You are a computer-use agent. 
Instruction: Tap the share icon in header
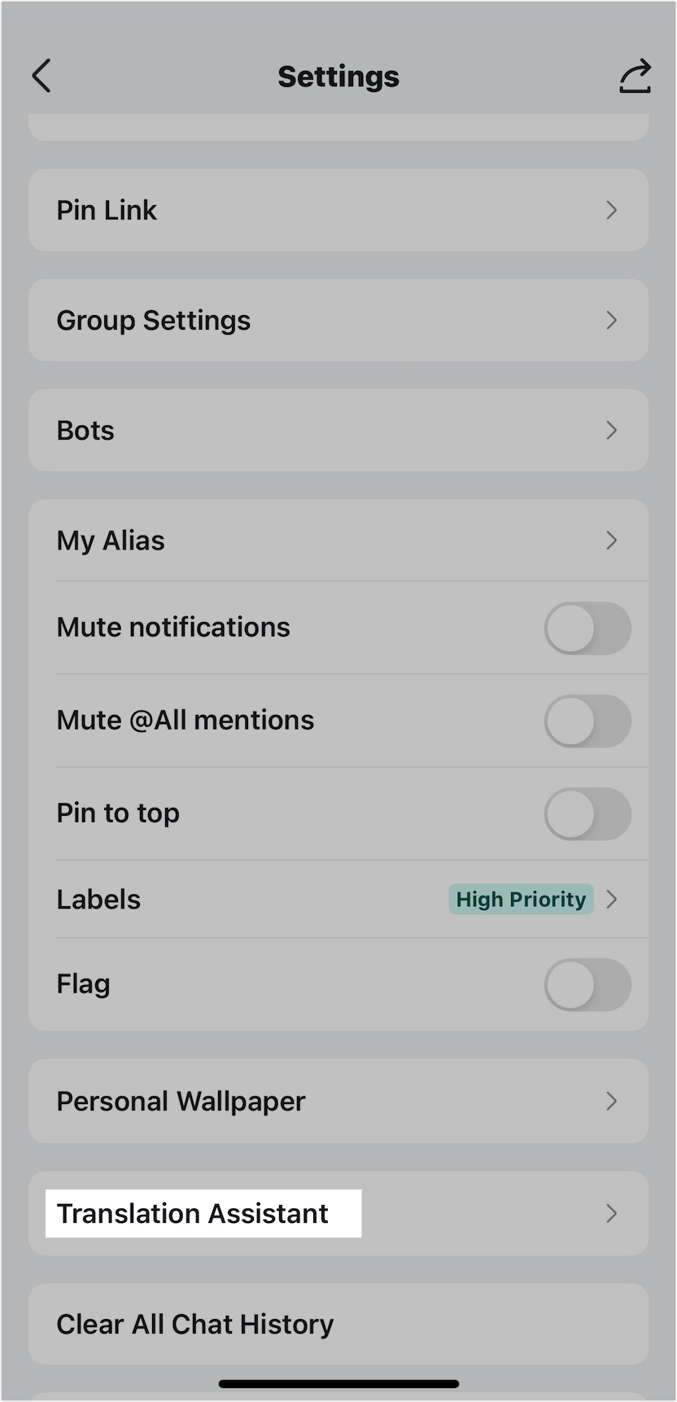pyautogui.click(x=635, y=77)
